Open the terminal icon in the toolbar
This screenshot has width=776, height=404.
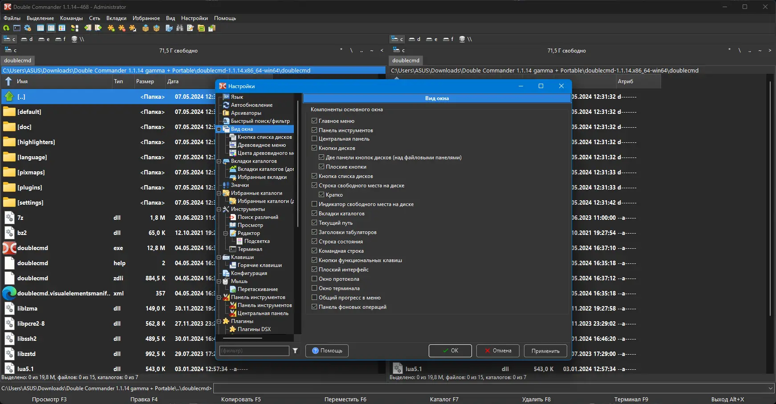point(17,28)
